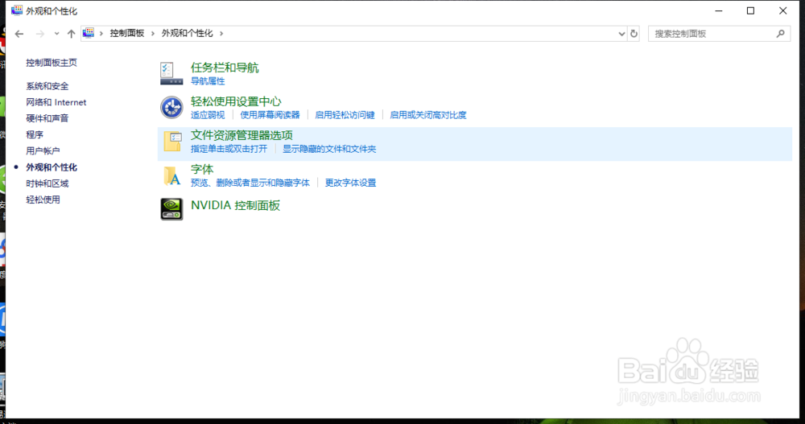This screenshot has height=424, width=805.
Task: Open recent locations dropdown arrow
Action: click(56, 34)
